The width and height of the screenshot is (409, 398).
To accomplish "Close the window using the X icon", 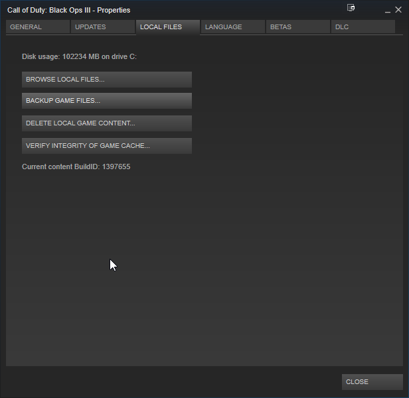I will click(x=398, y=10).
